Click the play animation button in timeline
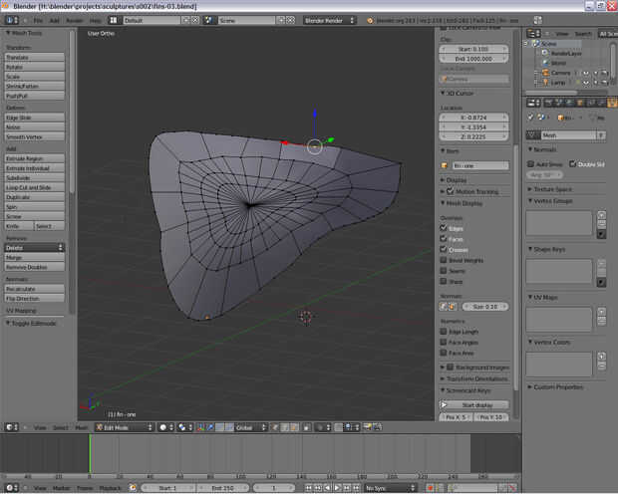 tap(338, 488)
